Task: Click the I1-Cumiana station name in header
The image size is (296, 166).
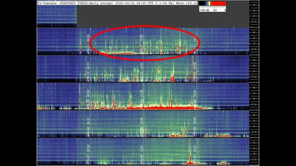Action: (x=47, y=3)
